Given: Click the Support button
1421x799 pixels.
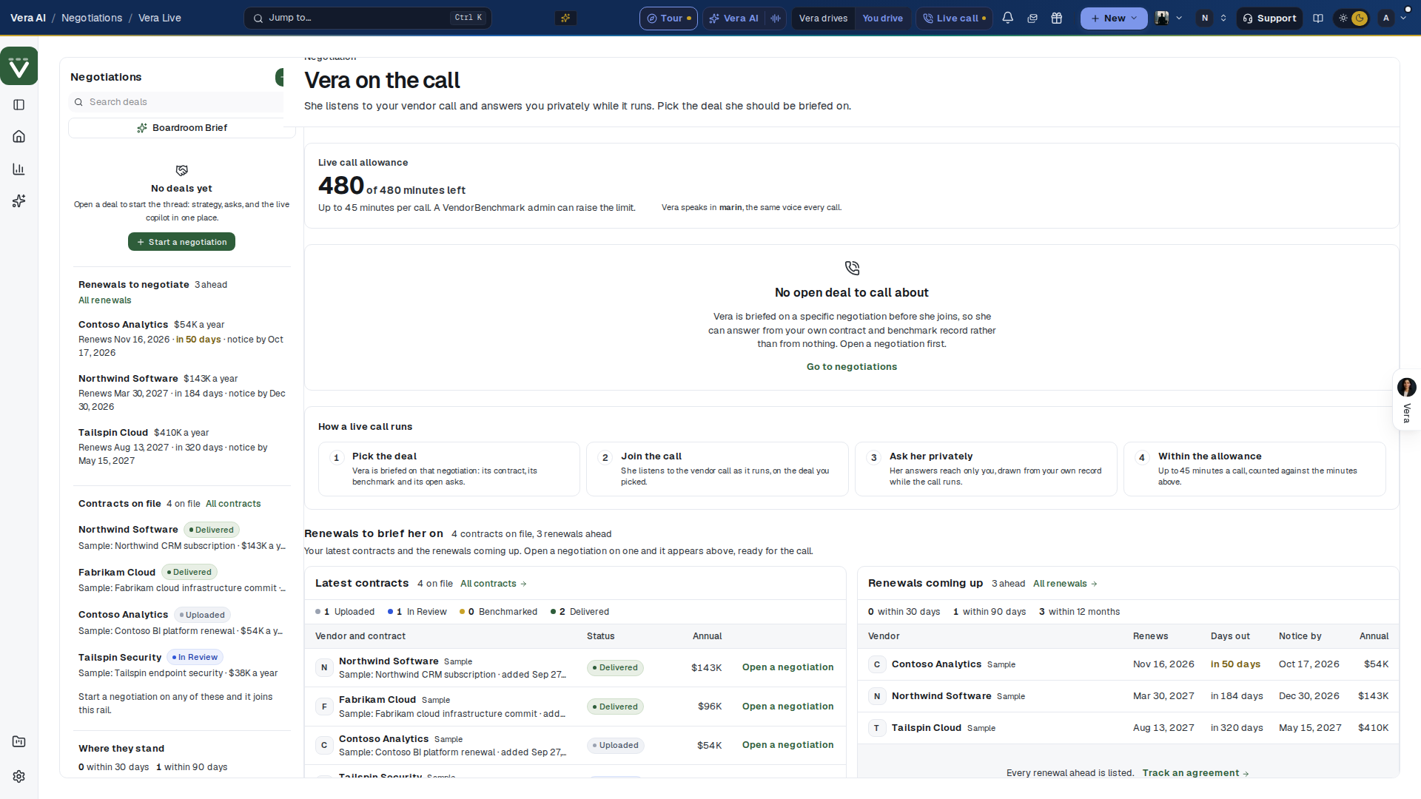Looking at the screenshot, I should [1269, 18].
